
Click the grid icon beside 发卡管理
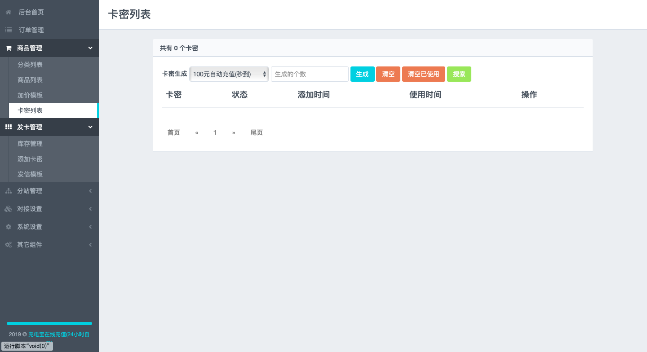8,127
